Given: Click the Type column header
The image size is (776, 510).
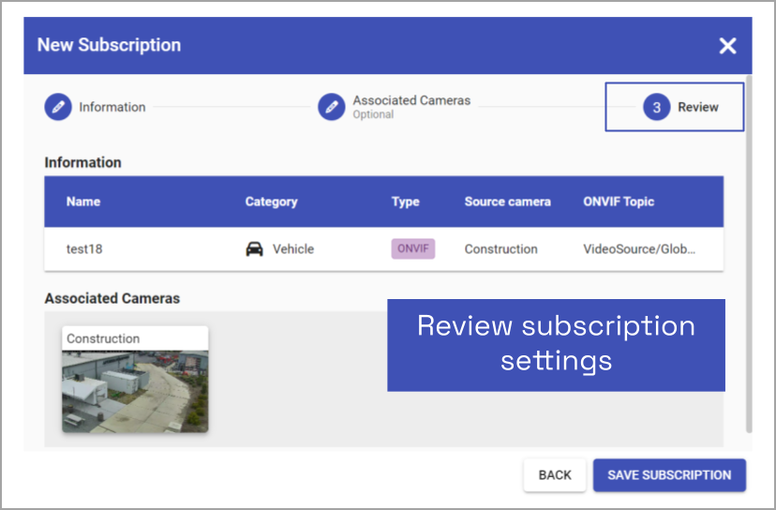Looking at the screenshot, I should (405, 202).
